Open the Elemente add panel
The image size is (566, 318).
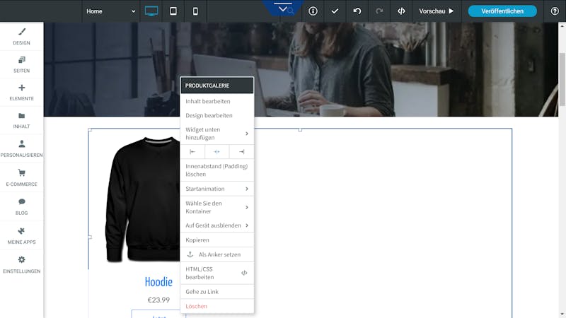[22, 93]
